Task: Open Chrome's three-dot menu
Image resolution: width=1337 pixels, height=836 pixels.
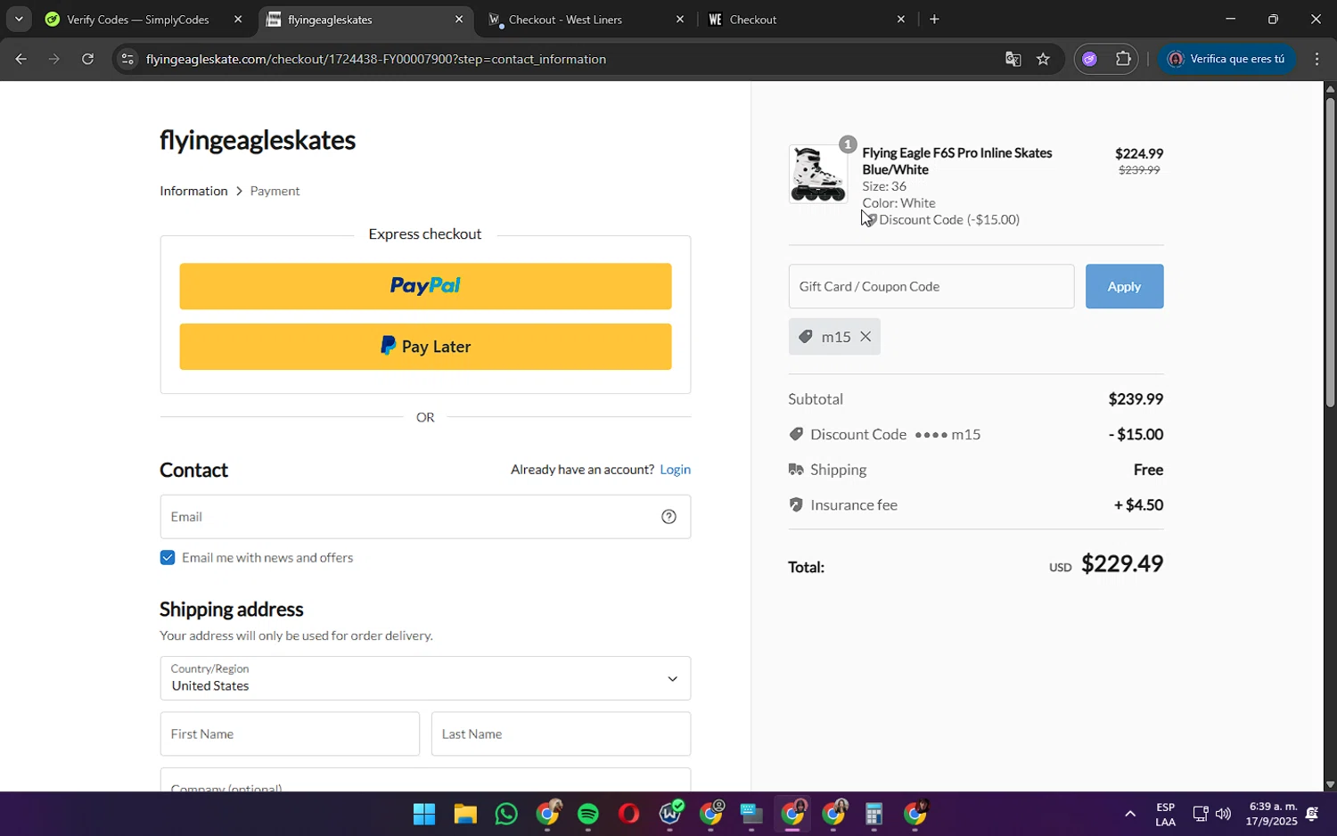Action: click(x=1317, y=60)
